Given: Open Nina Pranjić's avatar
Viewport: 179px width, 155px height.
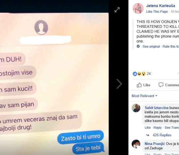Looking at the screenshot, I should [x=136, y=144].
